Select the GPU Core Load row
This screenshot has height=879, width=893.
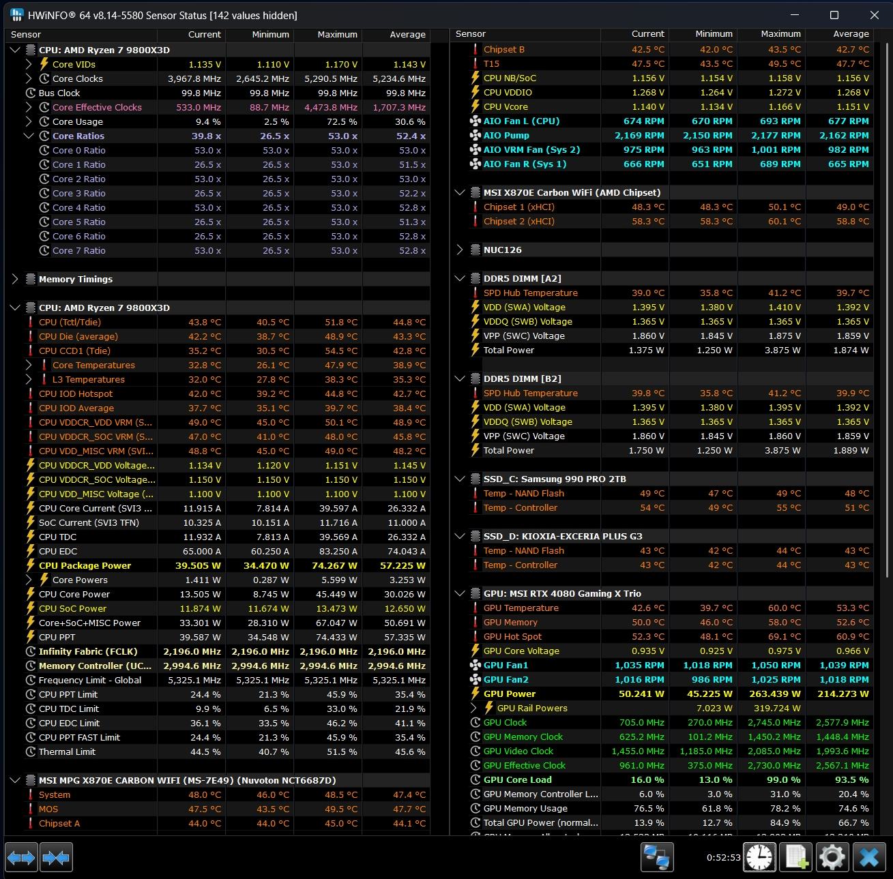(x=662, y=779)
